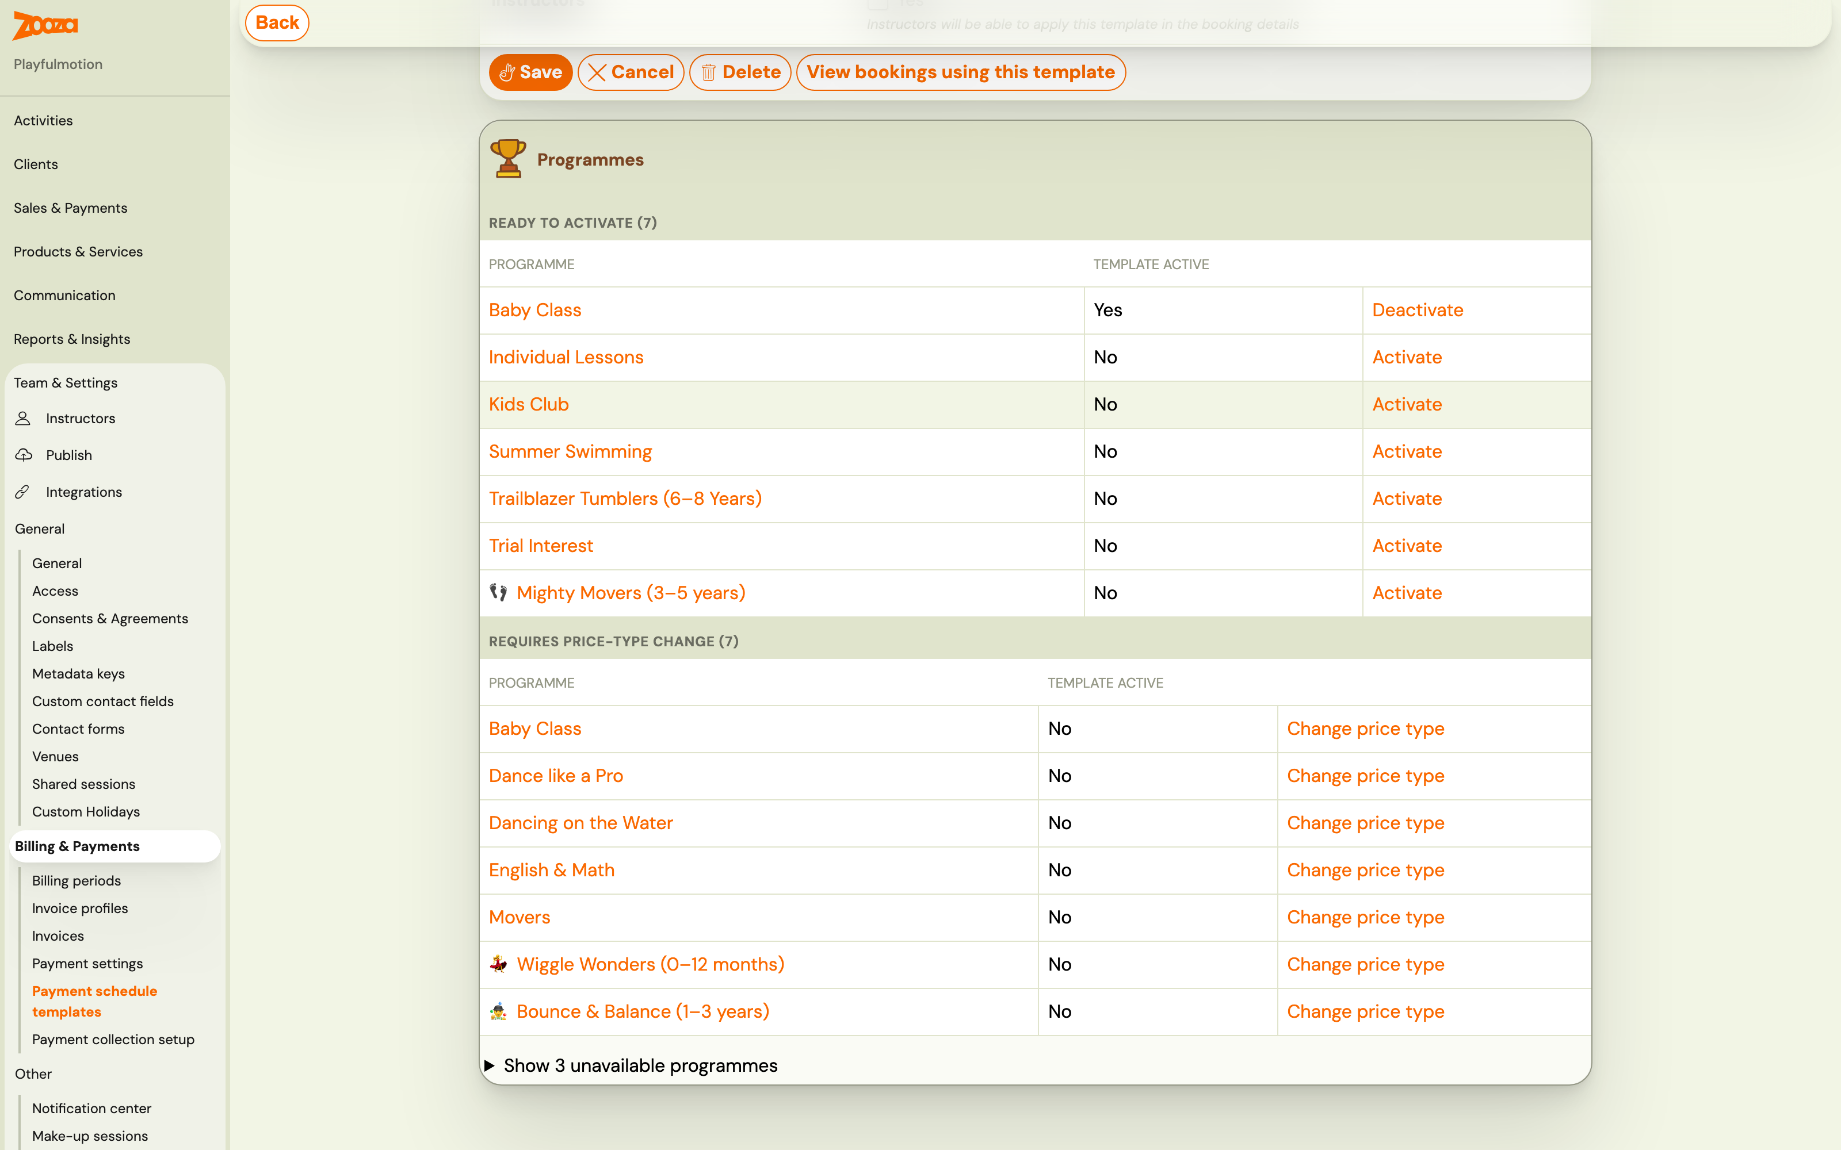1841x1150 pixels.
Task: Open Notification center
Action: (91, 1108)
